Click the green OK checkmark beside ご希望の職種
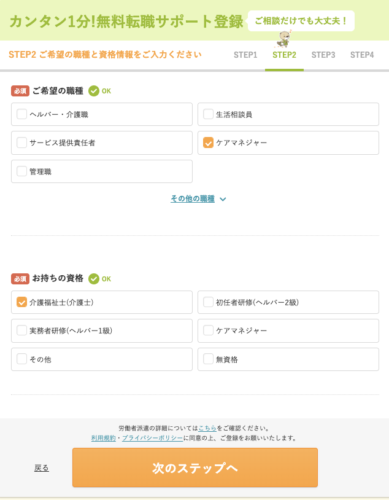Viewport: 389px width, 500px height. tap(94, 91)
